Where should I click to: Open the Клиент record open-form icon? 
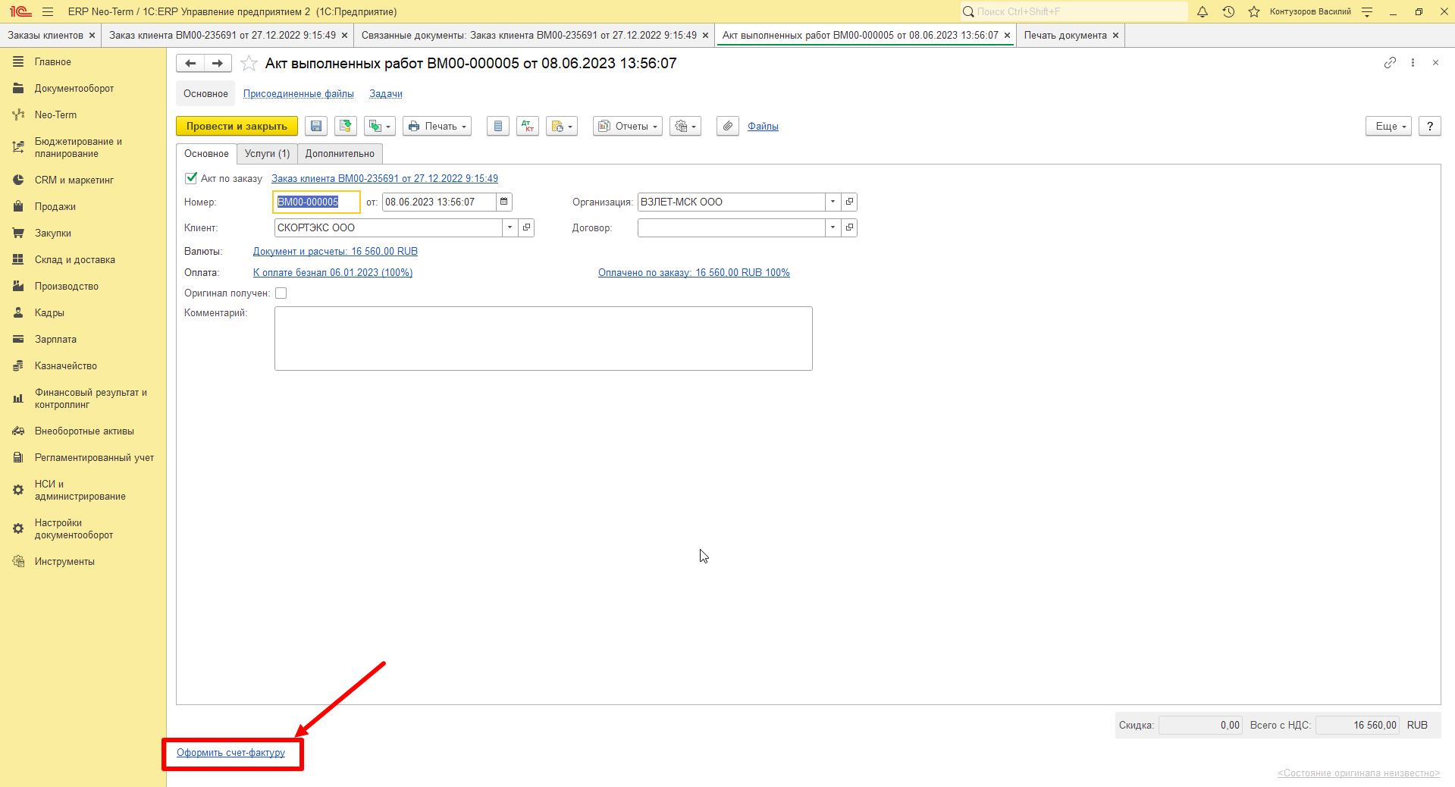point(526,227)
